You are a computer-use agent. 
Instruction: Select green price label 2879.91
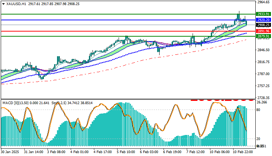pos(263,36)
